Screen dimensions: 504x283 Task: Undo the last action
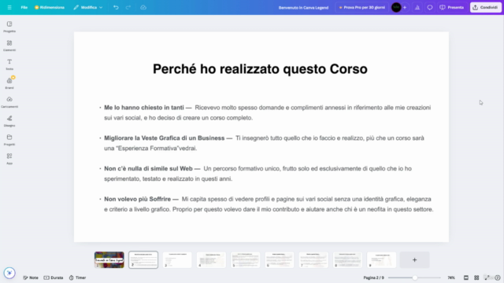tap(116, 7)
